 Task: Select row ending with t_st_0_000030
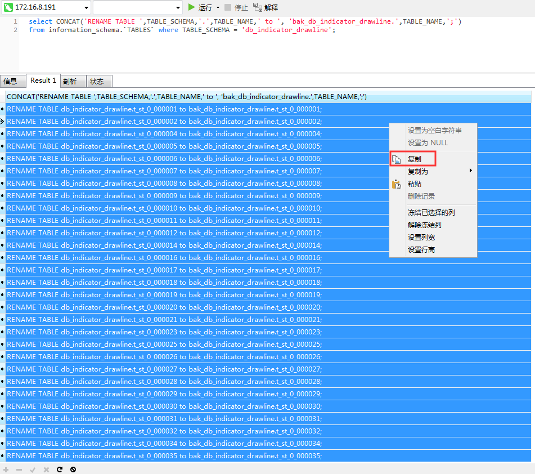(268, 406)
